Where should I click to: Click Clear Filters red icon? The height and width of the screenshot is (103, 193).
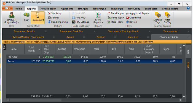127,18
